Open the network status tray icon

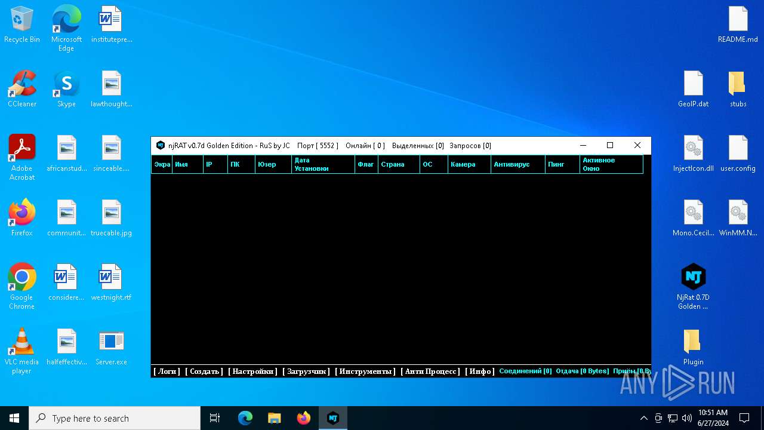pyautogui.click(x=673, y=418)
